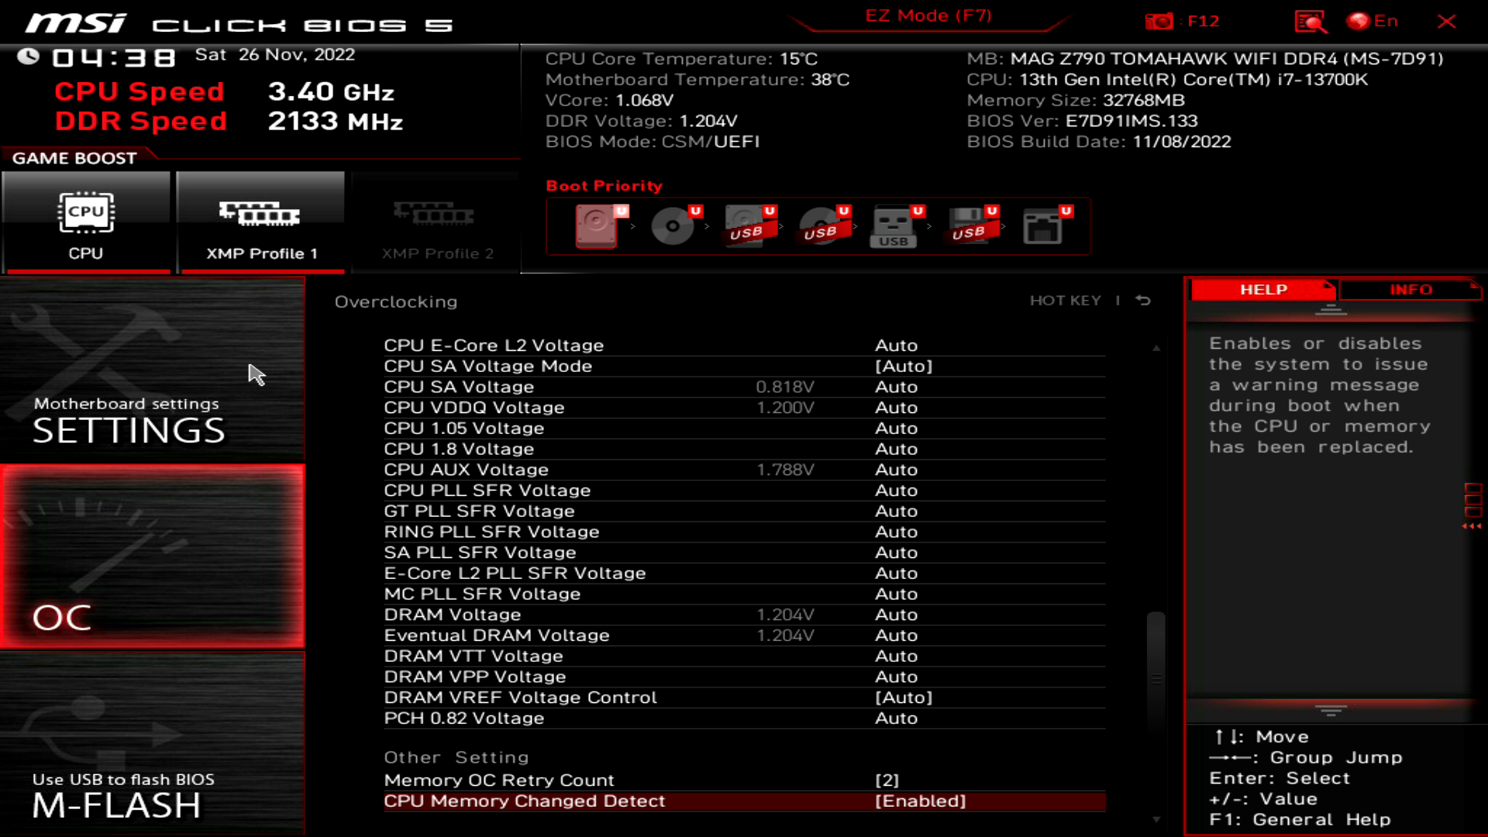Select the first hard disk boot device icon
Screen dimensions: 1488x837
click(x=601, y=226)
